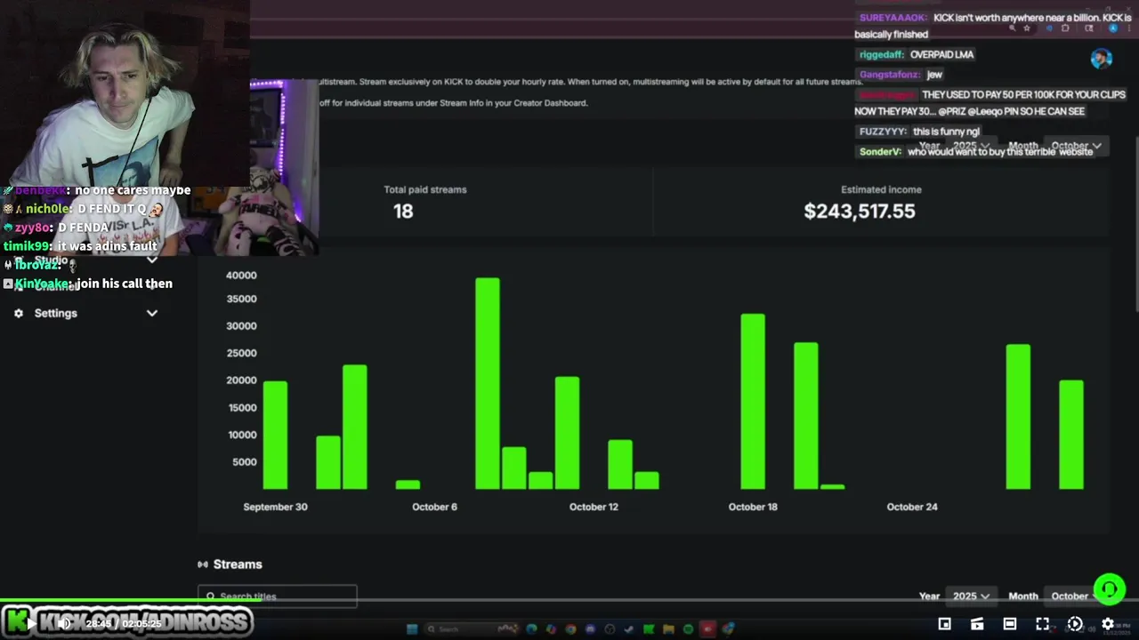1139x640 pixels.
Task: Mute the video with the volume icon
Action: click(64, 624)
